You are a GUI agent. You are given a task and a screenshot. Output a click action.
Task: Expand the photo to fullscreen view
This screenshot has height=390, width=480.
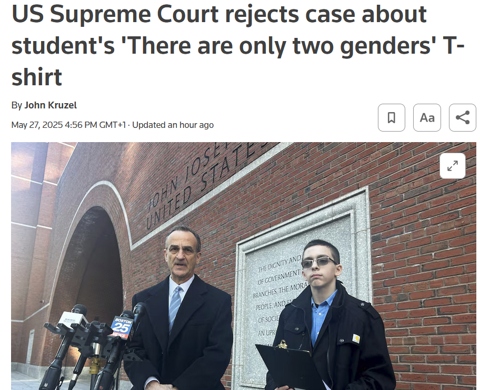point(453,166)
